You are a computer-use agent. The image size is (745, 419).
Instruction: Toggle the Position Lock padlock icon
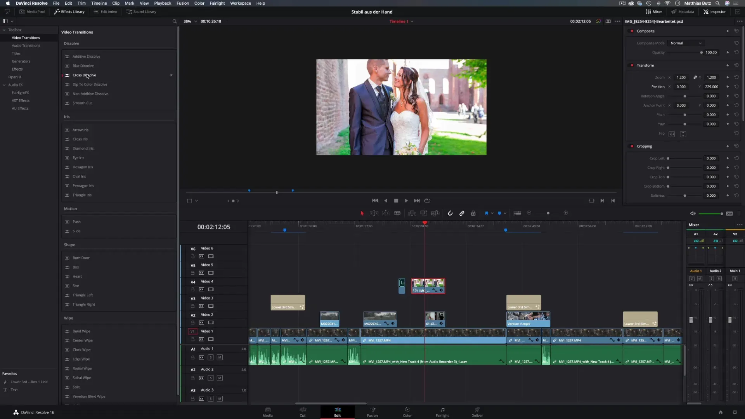coord(473,213)
